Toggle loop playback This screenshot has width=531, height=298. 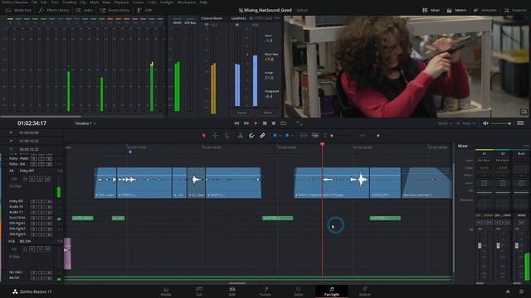(x=283, y=123)
